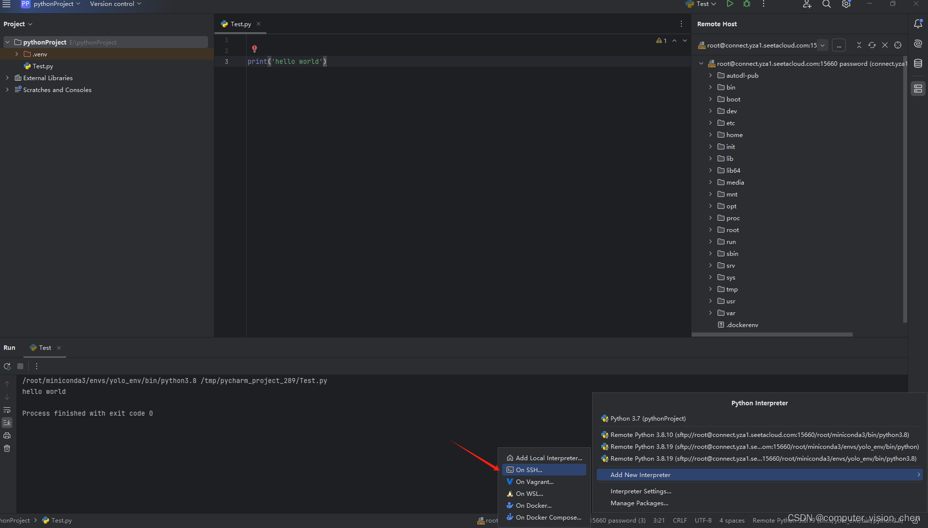Go to next highlighted warning

[685, 41]
